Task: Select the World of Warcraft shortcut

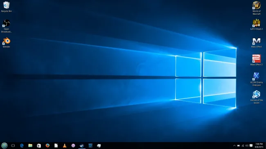Action: (256, 8)
